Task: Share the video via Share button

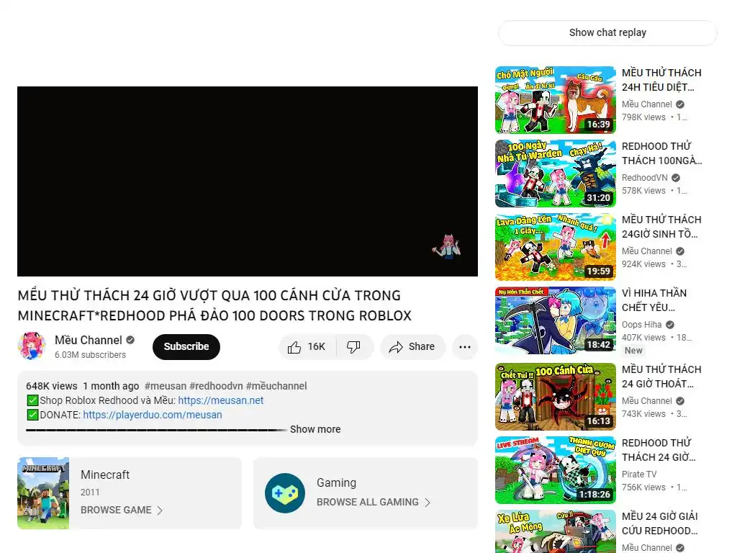Action: click(412, 347)
